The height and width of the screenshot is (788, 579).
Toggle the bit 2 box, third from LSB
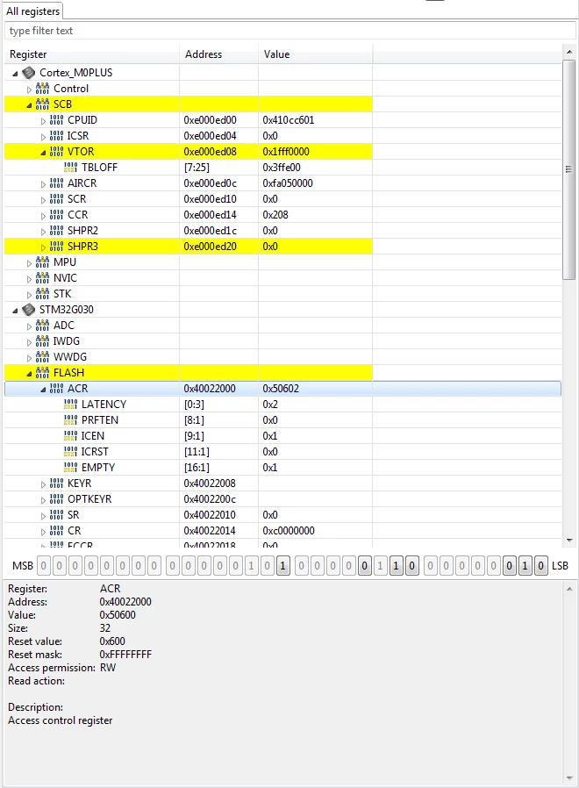[509, 566]
